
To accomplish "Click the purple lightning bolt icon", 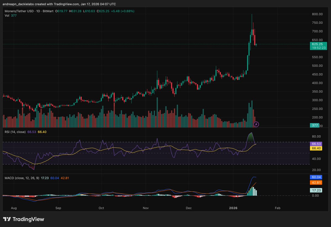I will tap(256, 124).
